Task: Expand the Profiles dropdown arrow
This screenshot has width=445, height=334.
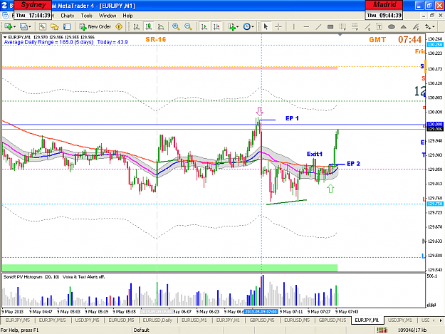Action: [x=30, y=27]
